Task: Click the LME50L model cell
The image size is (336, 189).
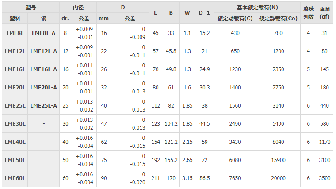Action: pyautogui.click(x=15, y=160)
